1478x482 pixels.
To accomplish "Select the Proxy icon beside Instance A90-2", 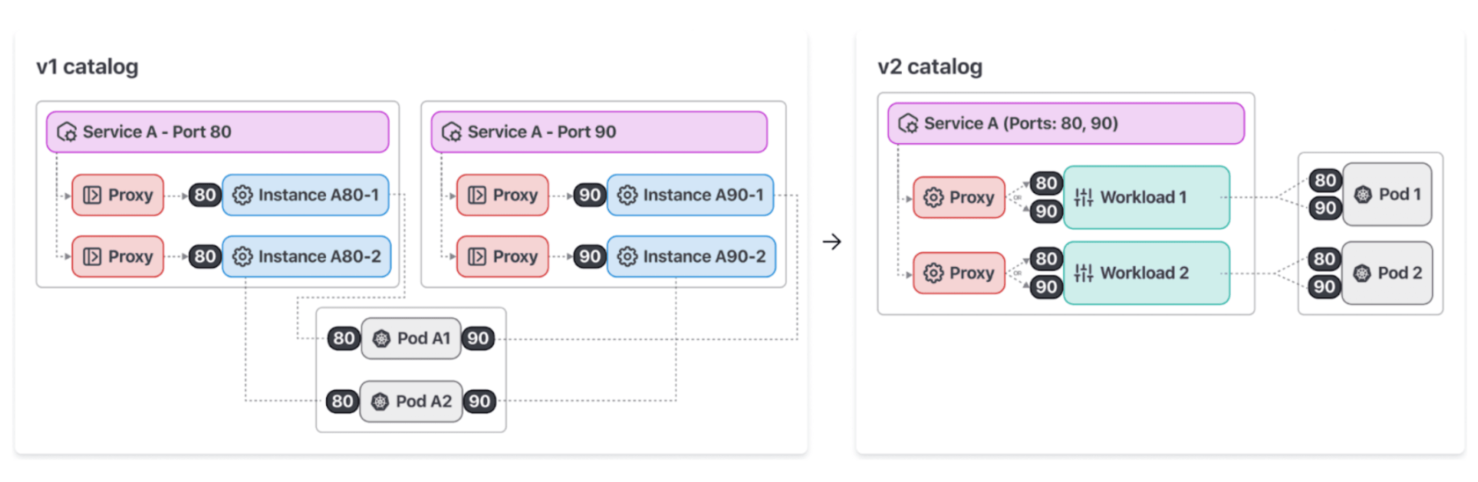I will coord(477,257).
